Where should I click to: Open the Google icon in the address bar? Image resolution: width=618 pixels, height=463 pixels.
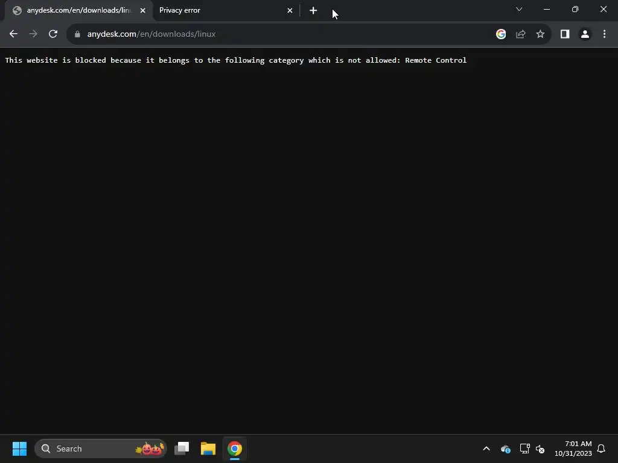[x=501, y=34]
